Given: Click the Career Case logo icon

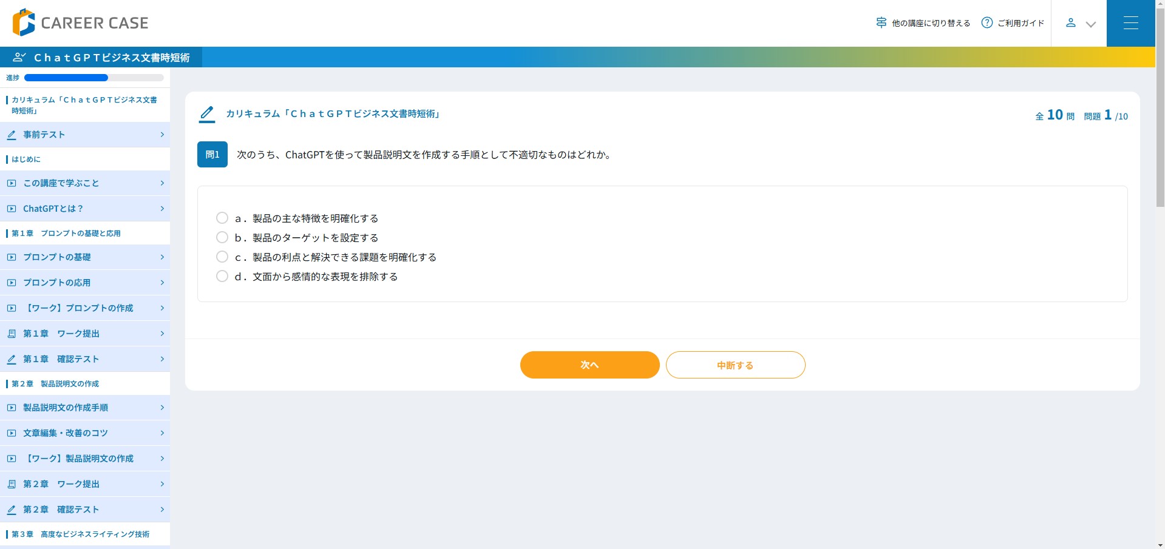Looking at the screenshot, I should click(24, 22).
